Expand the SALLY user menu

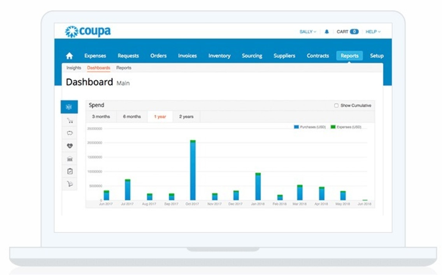[x=309, y=32]
